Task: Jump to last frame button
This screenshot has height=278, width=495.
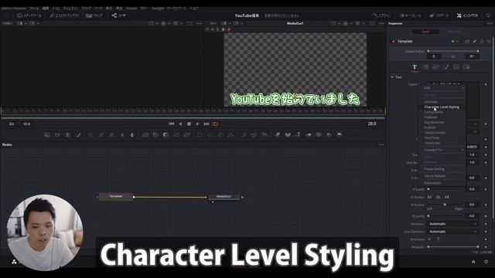Action: [207, 124]
